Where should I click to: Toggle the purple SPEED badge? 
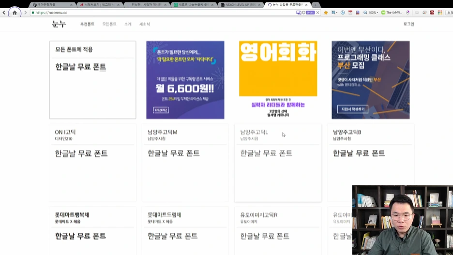coord(310,13)
